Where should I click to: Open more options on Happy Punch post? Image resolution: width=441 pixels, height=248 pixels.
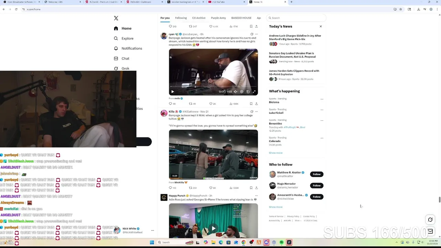pos(256,196)
